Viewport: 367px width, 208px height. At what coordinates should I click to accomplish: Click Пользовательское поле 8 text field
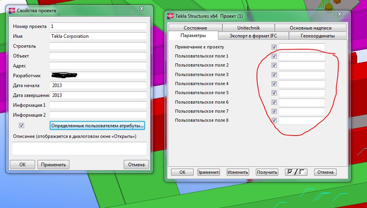pos(302,120)
